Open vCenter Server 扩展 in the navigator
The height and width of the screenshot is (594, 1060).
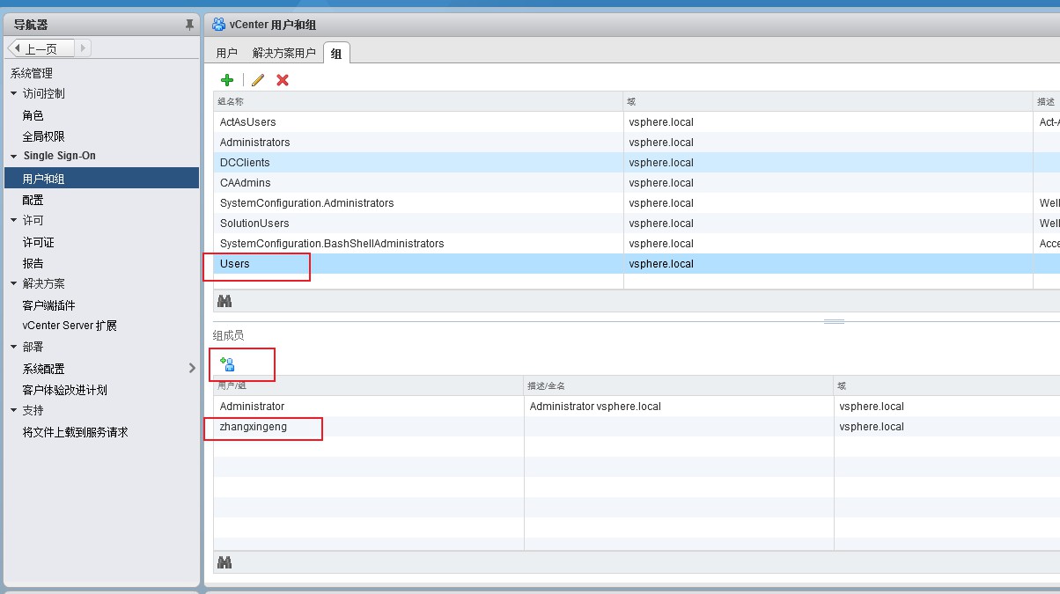tap(70, 326)
